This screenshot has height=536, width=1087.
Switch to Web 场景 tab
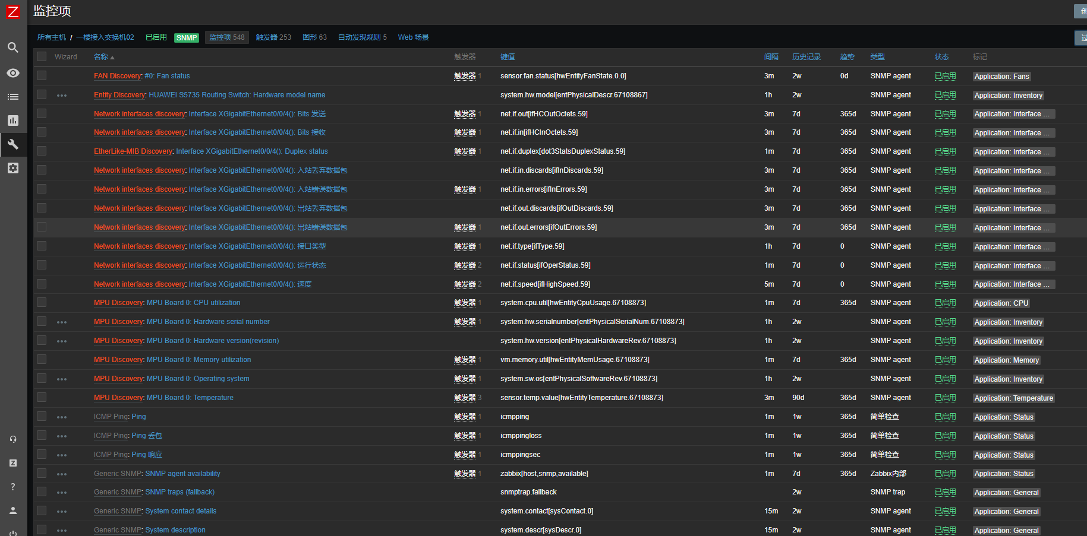414,37
